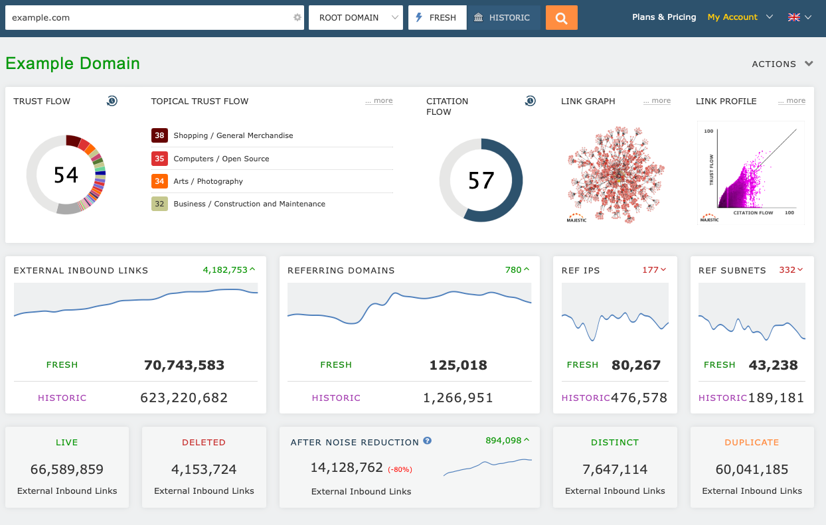
Task: Click the red 38 Shopping category badge
Action: 160,135
